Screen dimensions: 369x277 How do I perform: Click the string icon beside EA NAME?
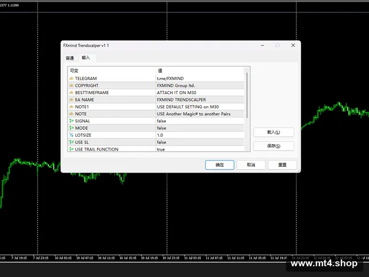[71, 100]
